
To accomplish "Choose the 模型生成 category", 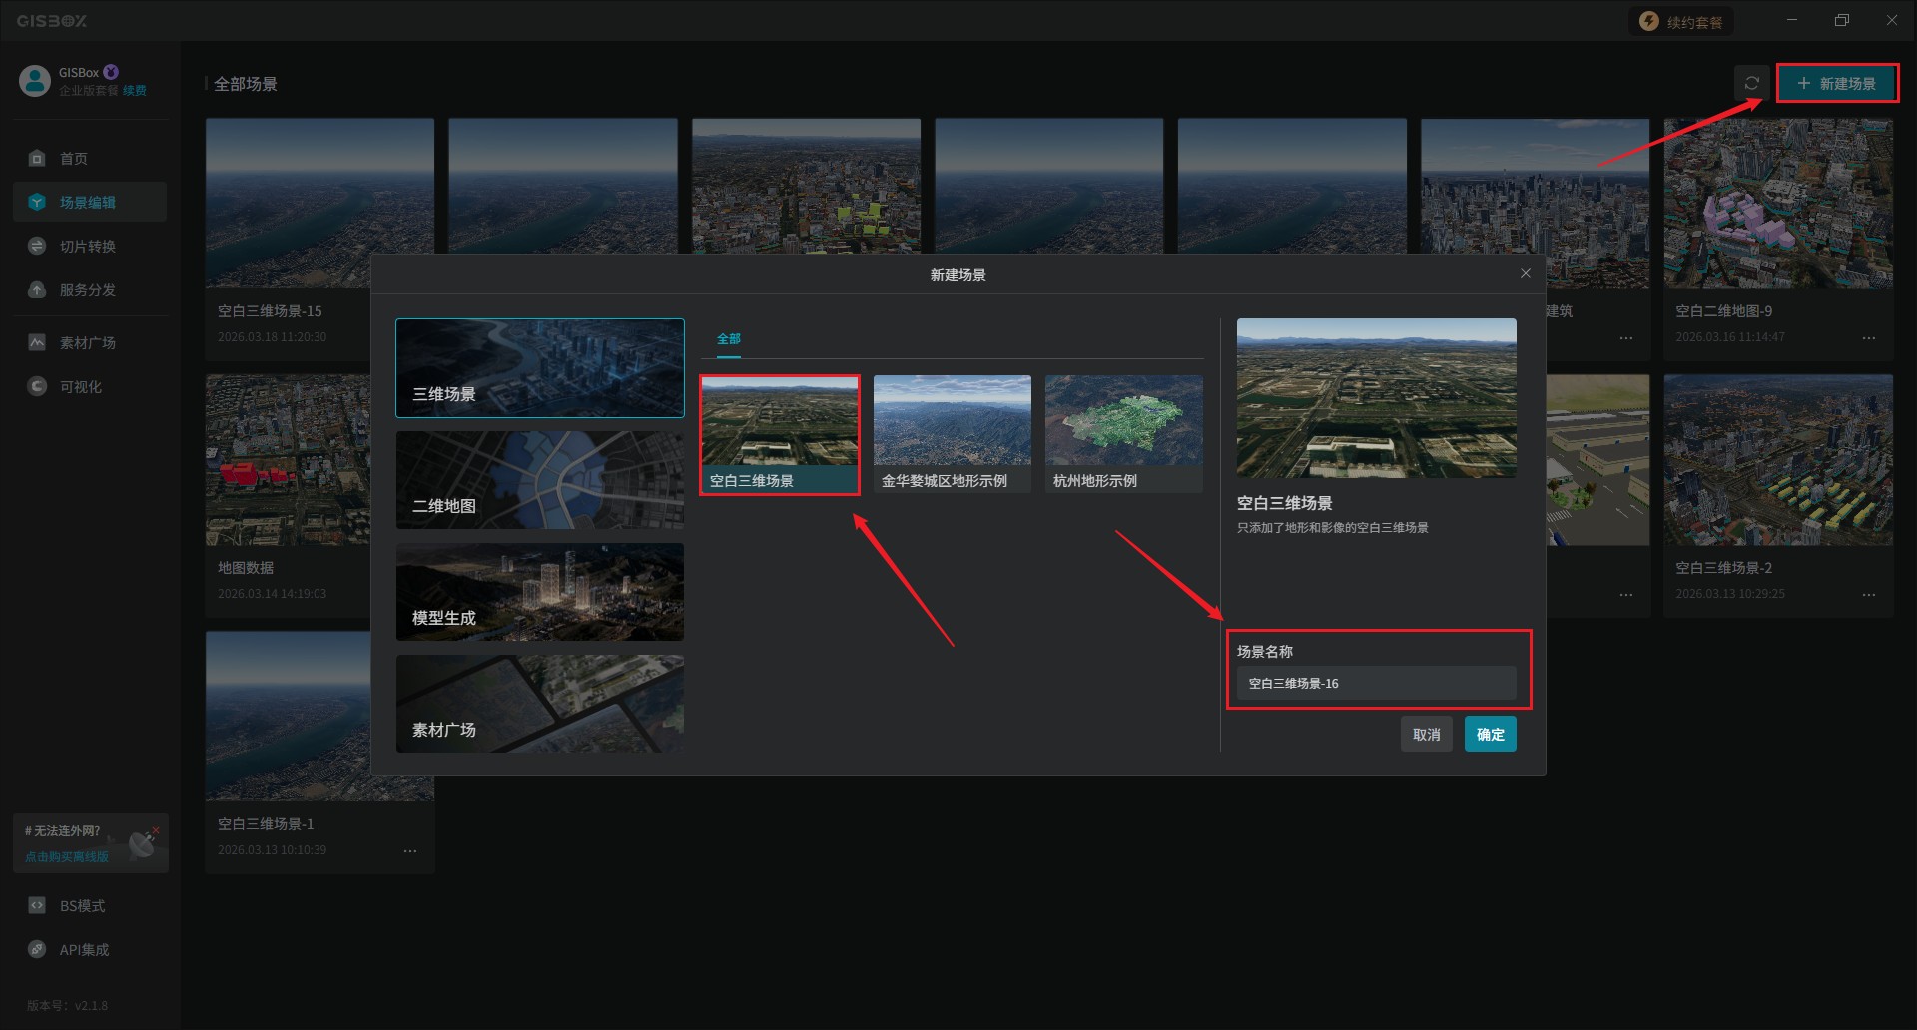I will point(540,592).
